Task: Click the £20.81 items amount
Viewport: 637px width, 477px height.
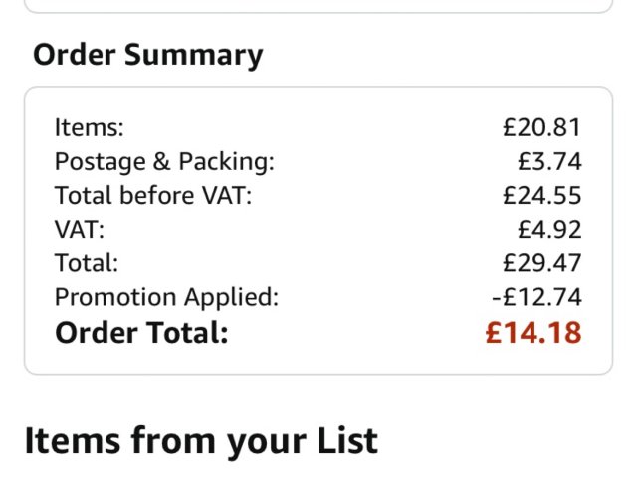Action: pyautogui.click(x=541, y=127)
